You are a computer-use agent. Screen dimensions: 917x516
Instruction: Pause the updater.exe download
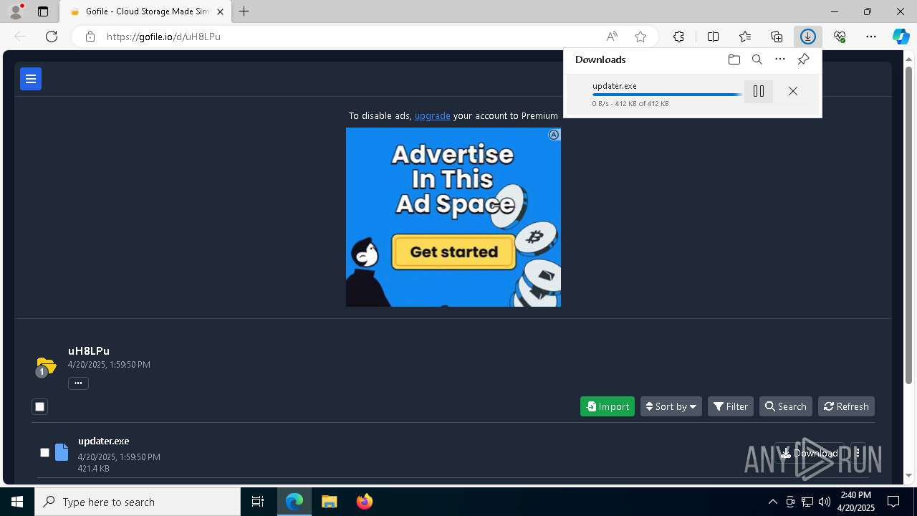tap(759, 91)
